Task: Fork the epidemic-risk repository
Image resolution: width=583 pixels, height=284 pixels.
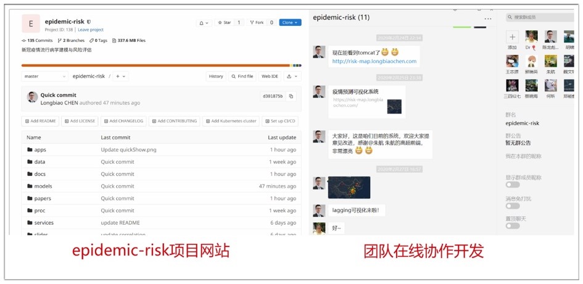Action: tap(257, 23)
